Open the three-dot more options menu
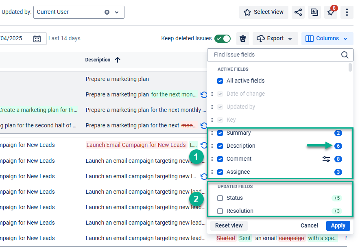Viewport: 360px width, 247px height. click(347, 12)
